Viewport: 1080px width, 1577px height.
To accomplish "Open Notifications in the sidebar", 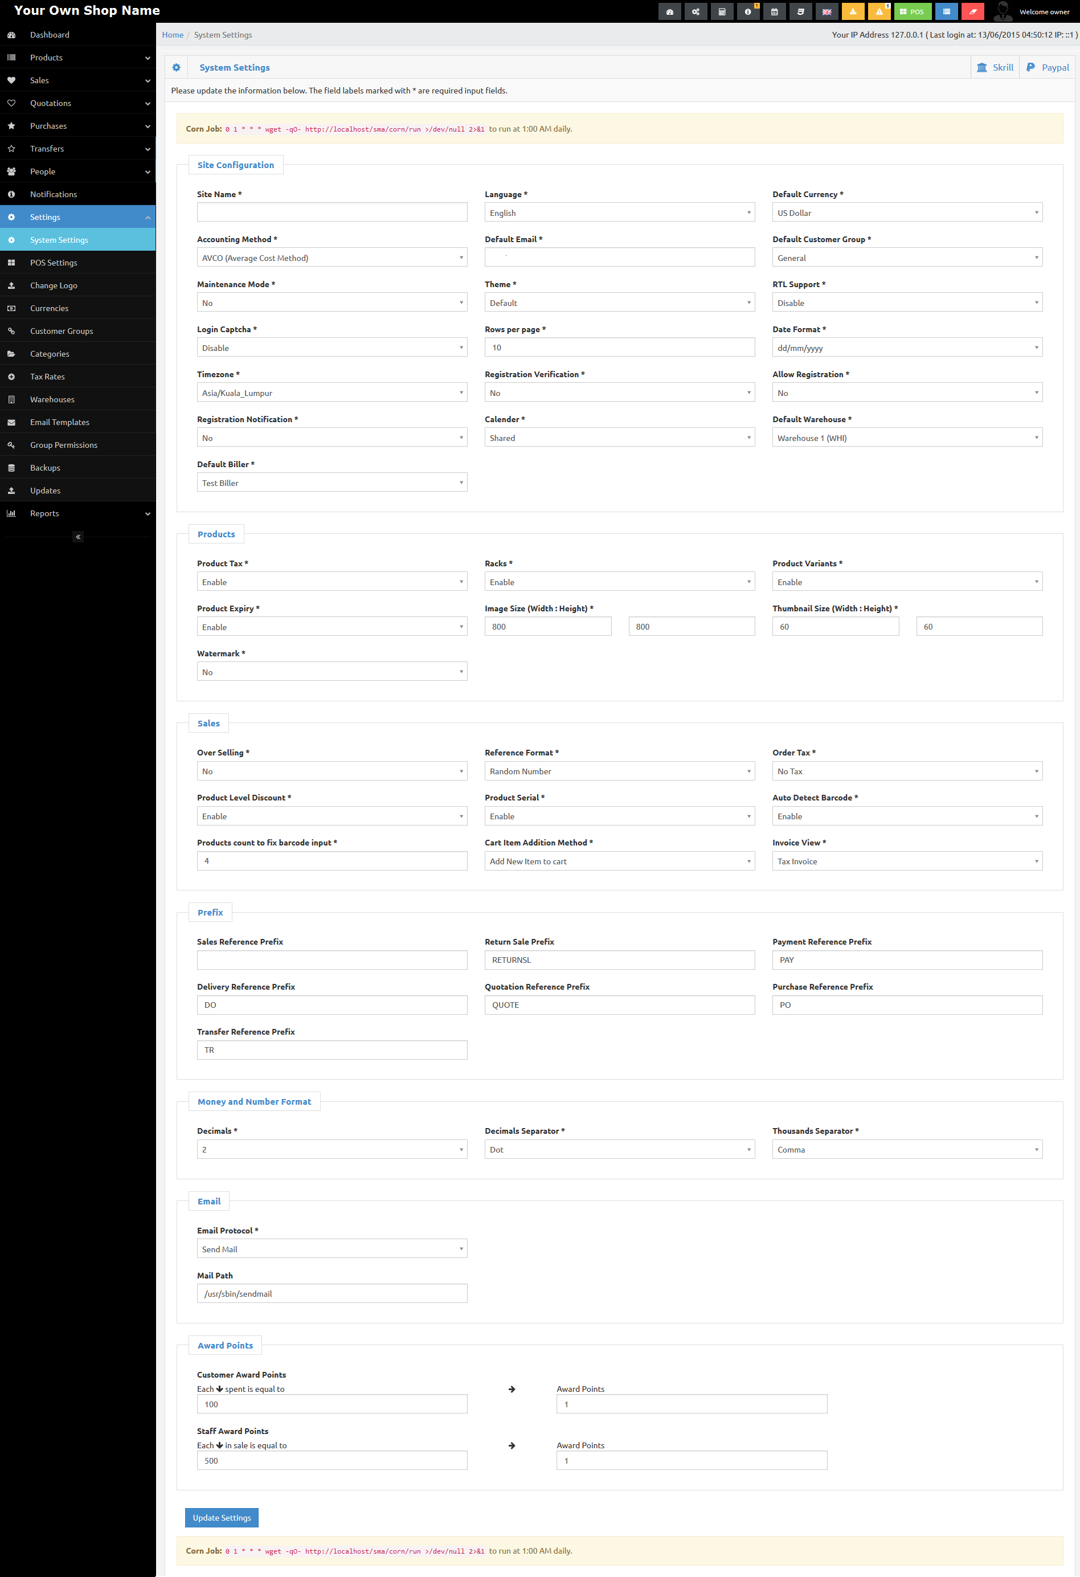I will click(78, 194).
